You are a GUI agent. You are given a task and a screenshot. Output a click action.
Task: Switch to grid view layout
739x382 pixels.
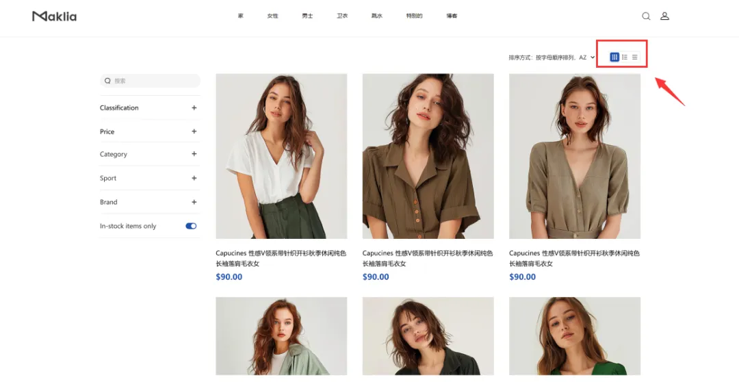click(x=614, y=57)
